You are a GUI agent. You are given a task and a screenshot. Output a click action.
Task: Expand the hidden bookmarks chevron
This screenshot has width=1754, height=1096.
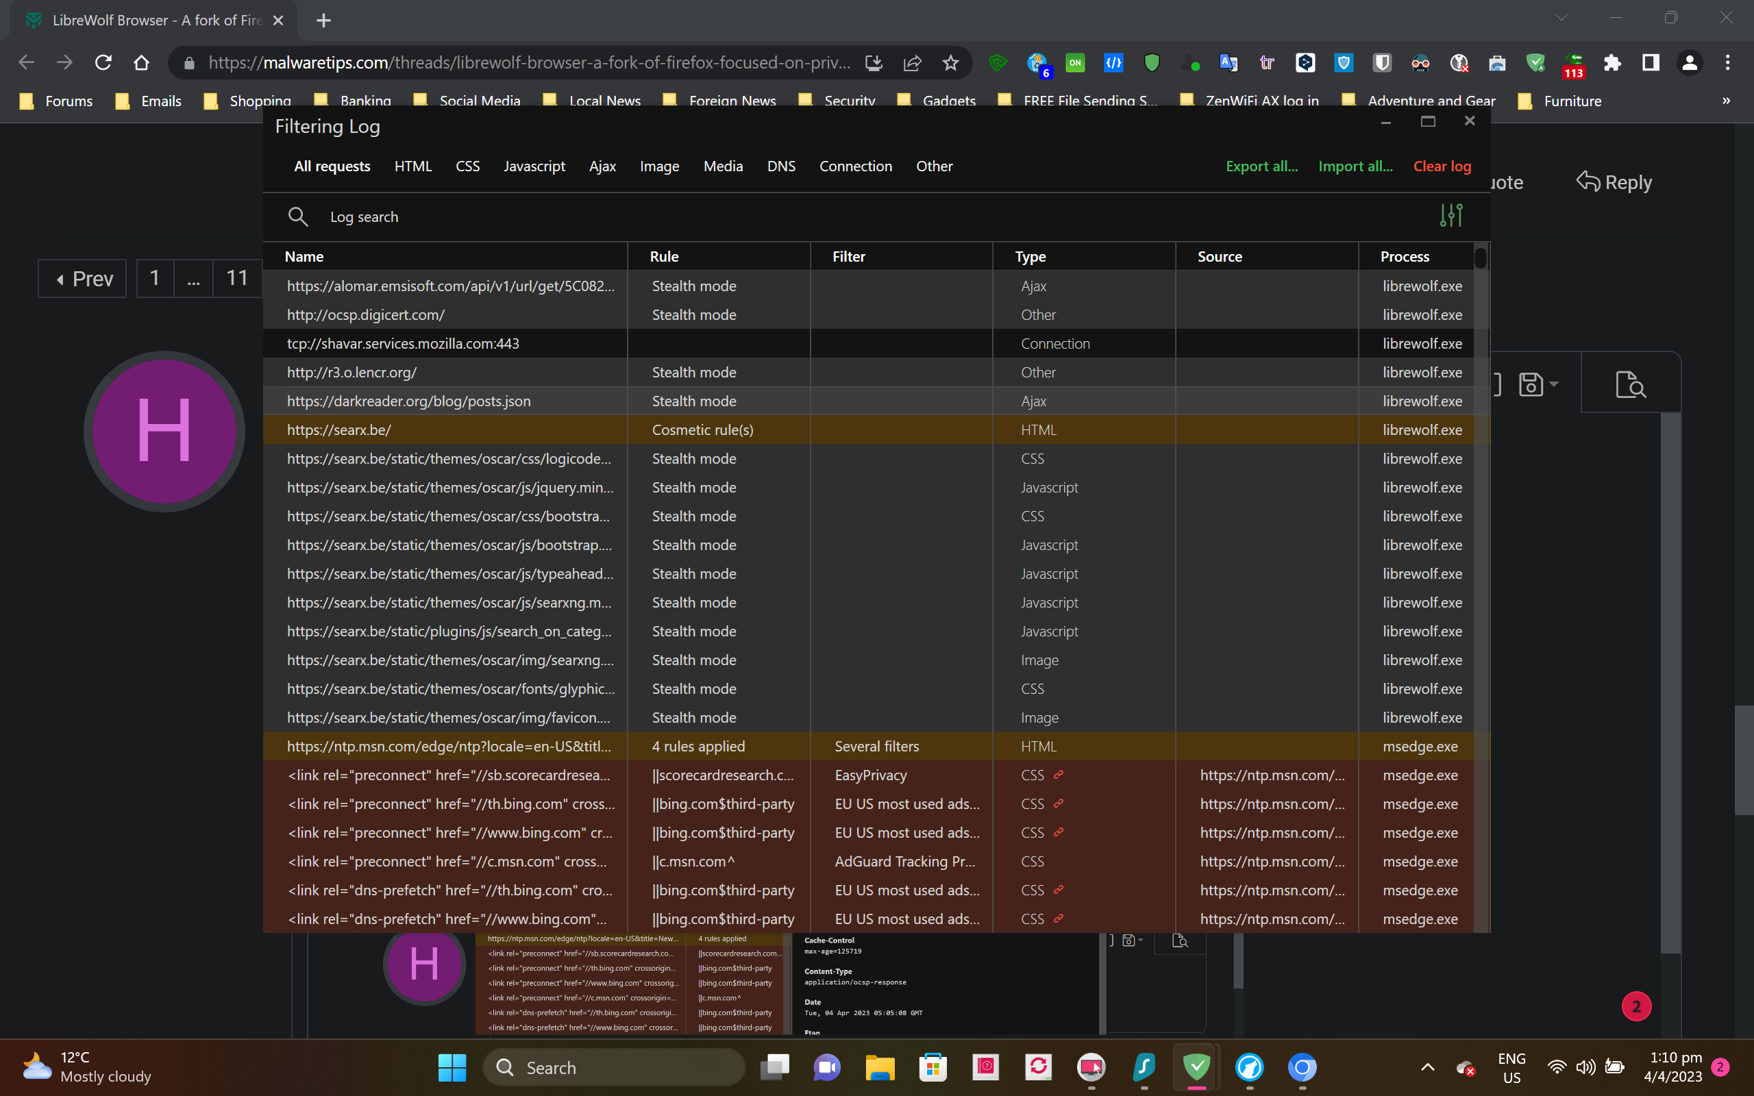click(1726, 101)
